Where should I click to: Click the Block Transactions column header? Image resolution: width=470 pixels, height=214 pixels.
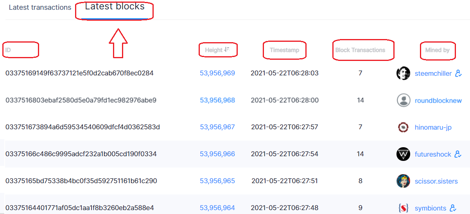[x=360, y=50]
